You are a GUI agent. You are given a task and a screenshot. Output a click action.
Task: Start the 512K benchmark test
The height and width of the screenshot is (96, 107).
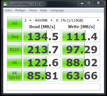15,49
